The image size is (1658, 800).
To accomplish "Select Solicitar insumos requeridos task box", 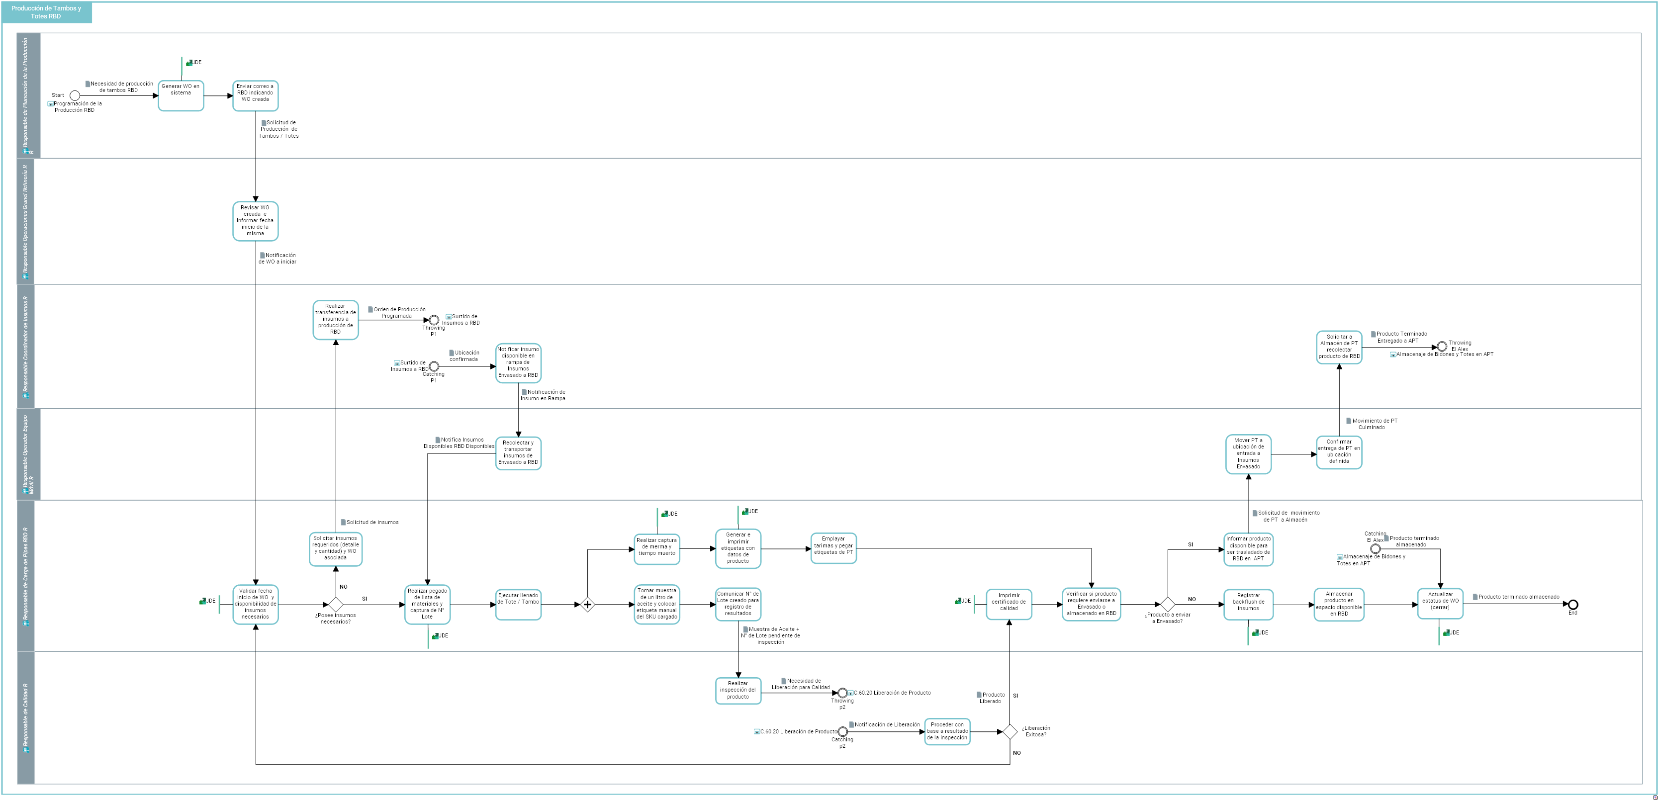I will (335, 549).
